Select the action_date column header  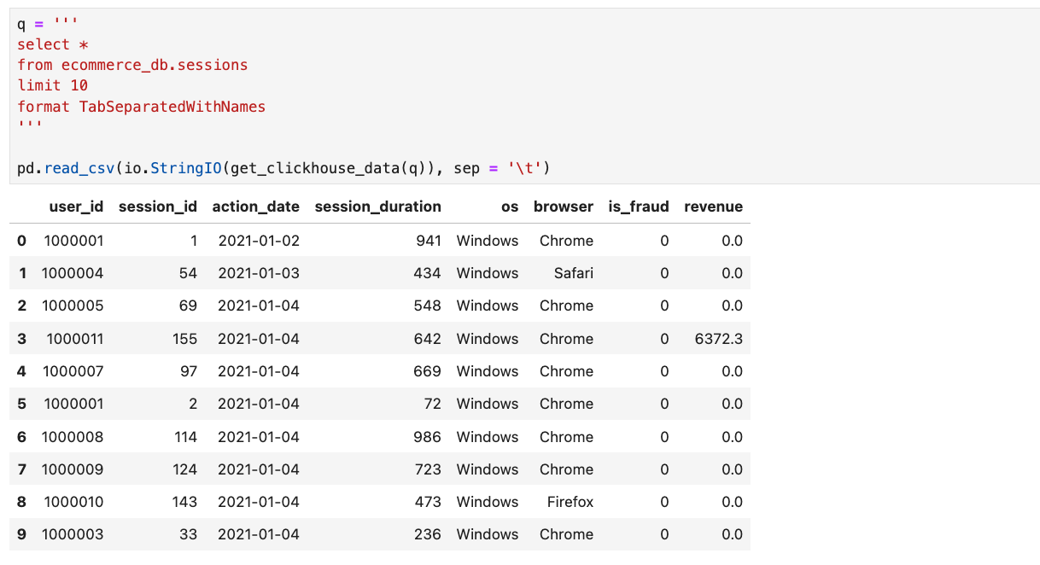coord(255,207)
